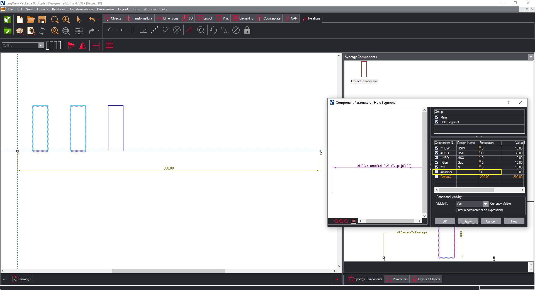Screen dimensions: 535x290
Task: Click the concentric circles tool icon
Action: point(177,30)
